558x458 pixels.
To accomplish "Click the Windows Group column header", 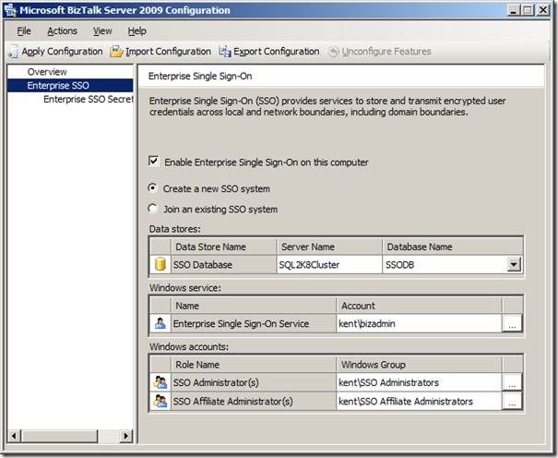I will pos(419,365).
